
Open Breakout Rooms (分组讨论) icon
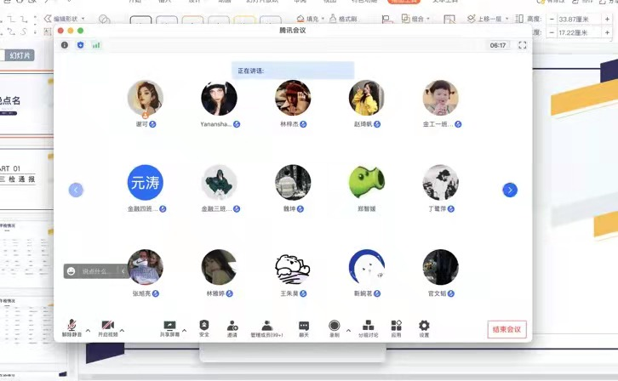(368, 326)
